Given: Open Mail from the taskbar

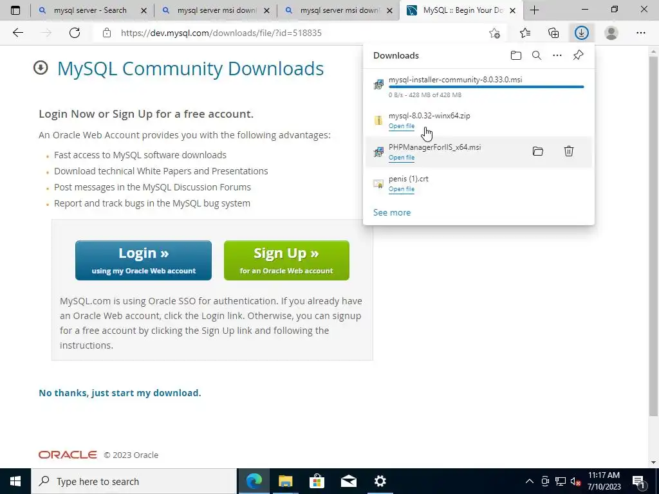Looking at the screenshot, I should 348,481.
